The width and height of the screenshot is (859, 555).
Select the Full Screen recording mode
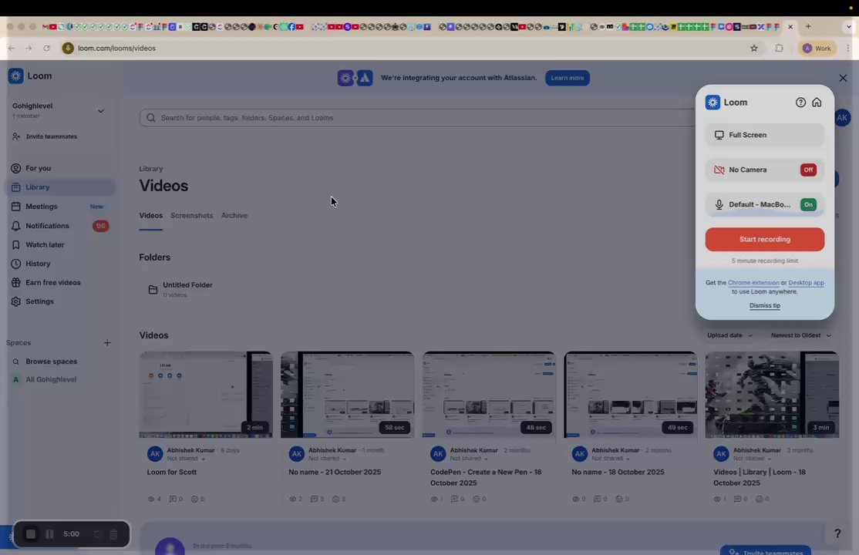point(764,135)
